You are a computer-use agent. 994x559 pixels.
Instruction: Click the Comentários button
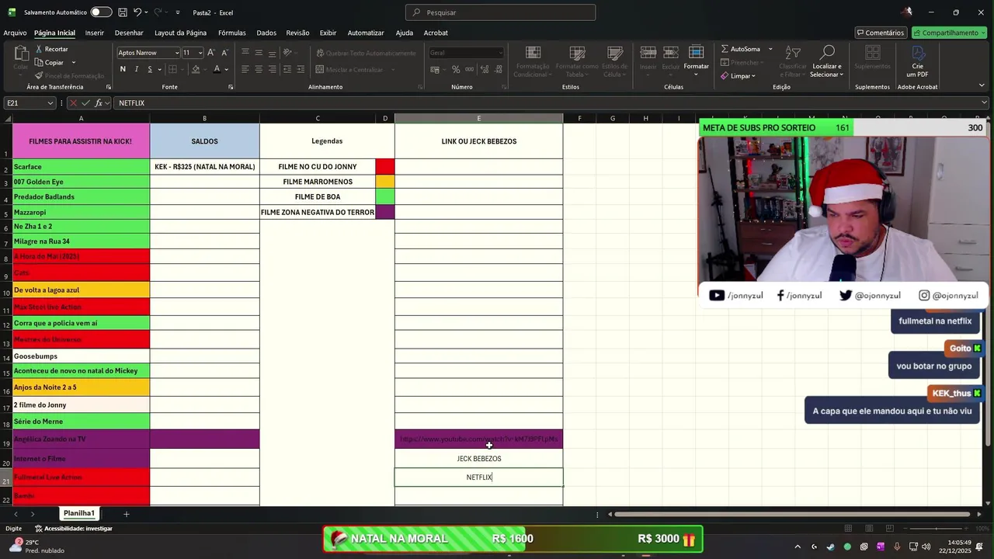(x=881, y=33)
